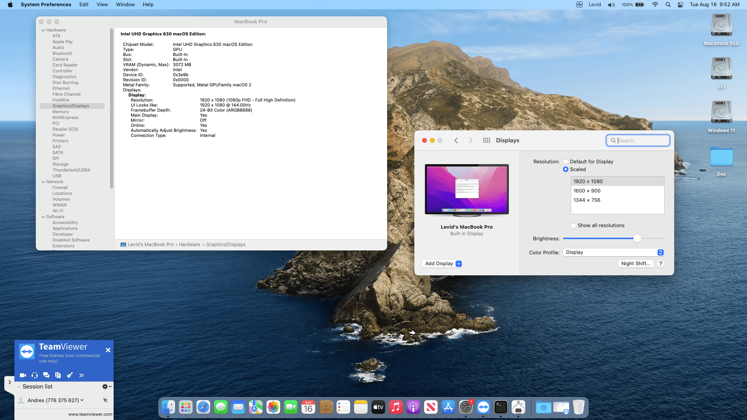Select 1344 × 756 resolution
Image resolution: width=747 pixels, height=420 pixels.
(x=617, y=200)
